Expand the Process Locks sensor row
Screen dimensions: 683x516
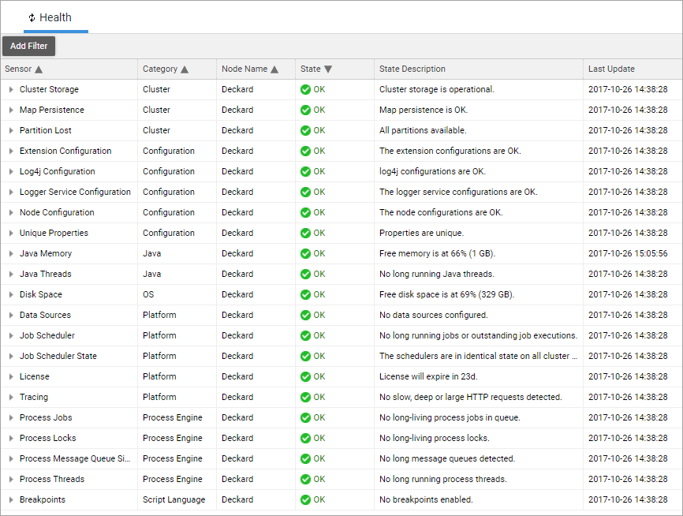(x=11, y=438)
